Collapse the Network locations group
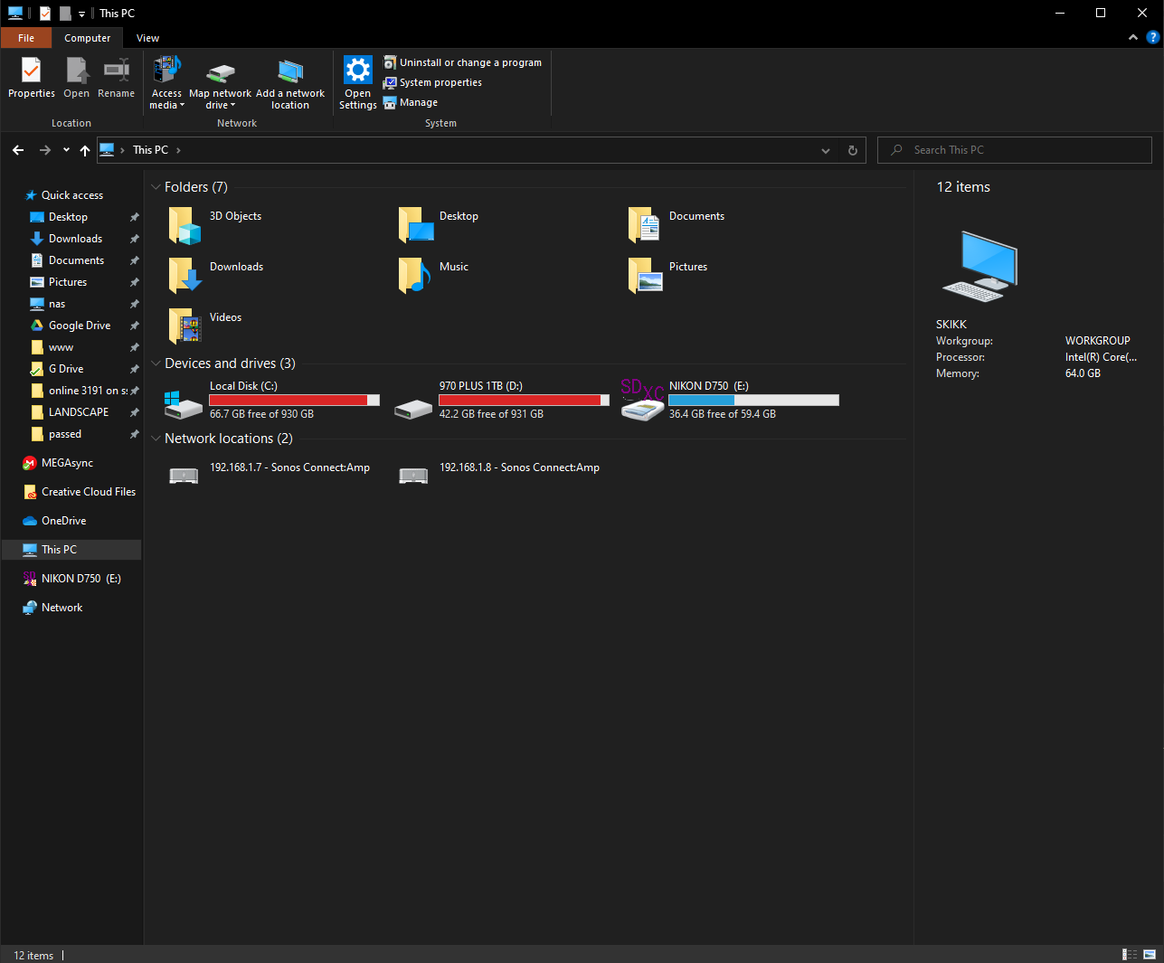This screenshot has width=1164, height=963. click(156, 439)
